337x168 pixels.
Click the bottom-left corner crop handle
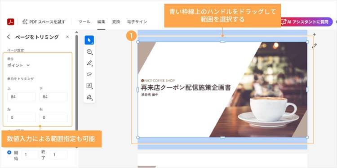tap(138, 138)
